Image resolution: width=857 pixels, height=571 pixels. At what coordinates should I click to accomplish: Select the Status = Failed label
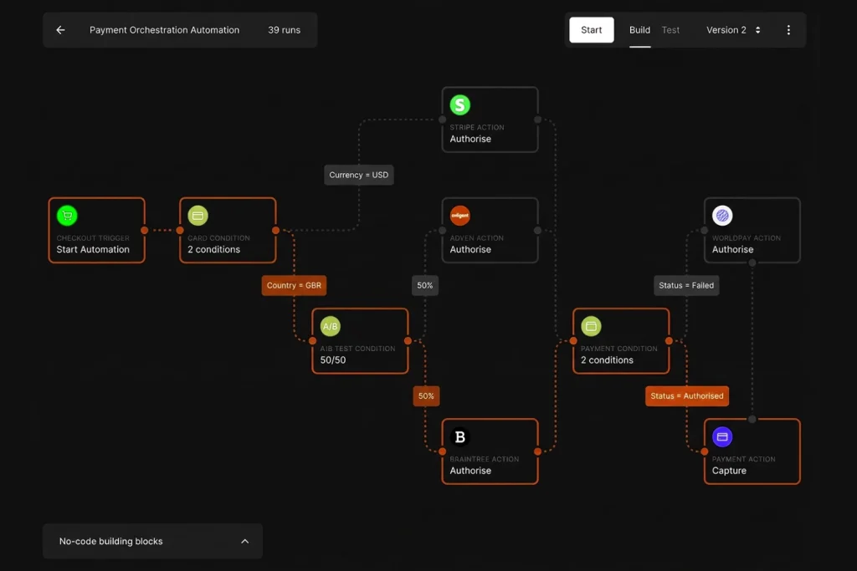[x=686, y=286]
